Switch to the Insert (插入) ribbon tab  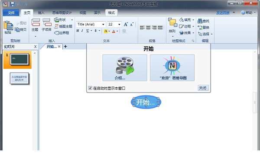(41, 13)
